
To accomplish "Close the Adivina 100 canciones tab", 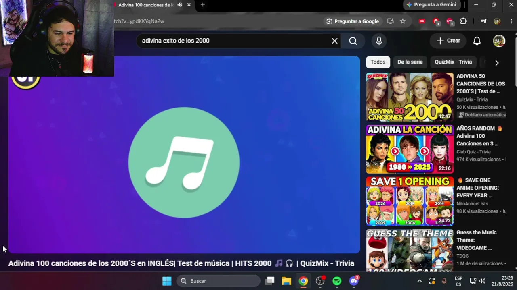I will [x=189, y=5].
